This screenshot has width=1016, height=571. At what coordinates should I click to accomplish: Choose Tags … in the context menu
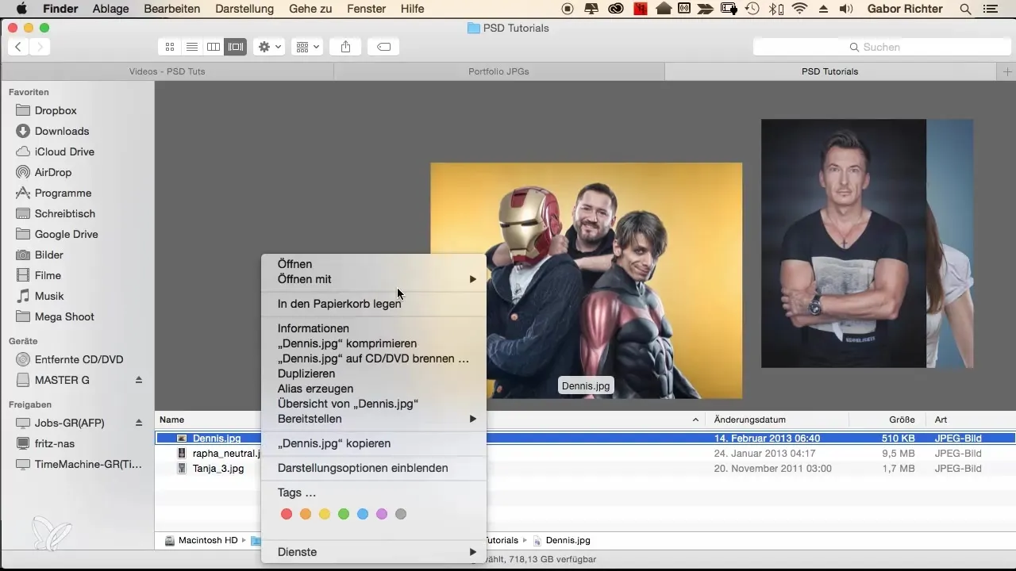tap(373, 492)
